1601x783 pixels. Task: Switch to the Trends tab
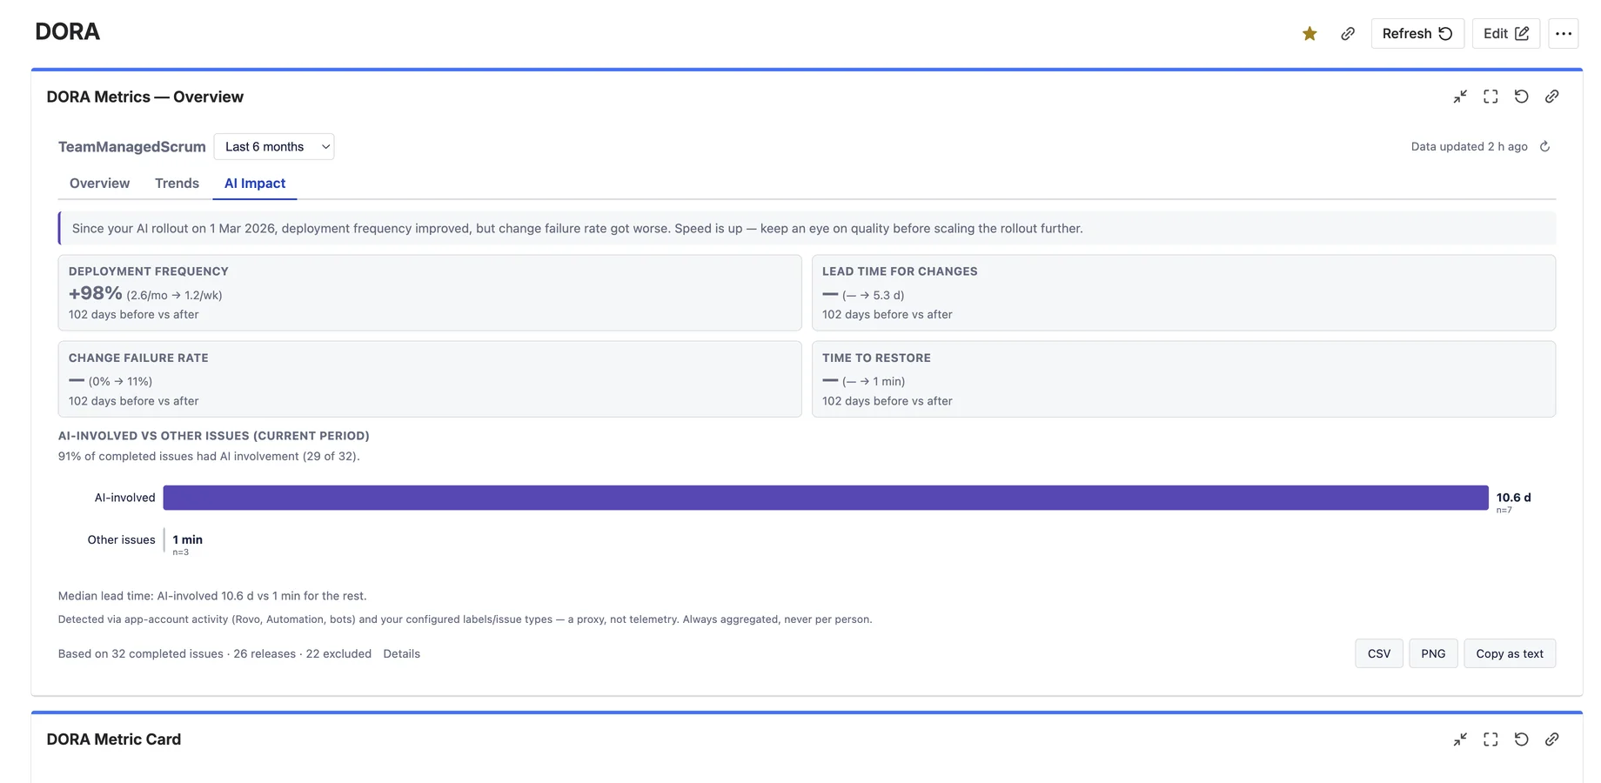(177, 184)
